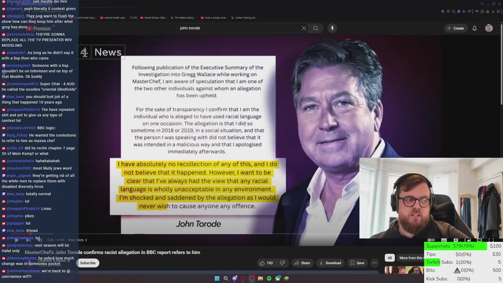Click the browser profile person icon

point(488,11)
